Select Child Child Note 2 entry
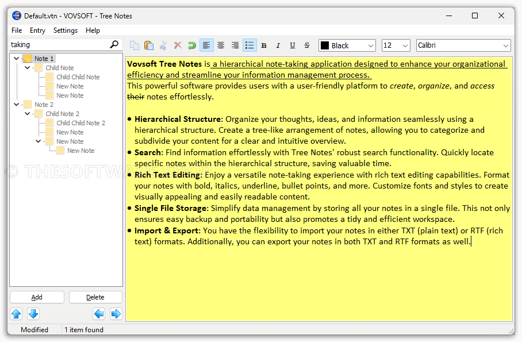Screen dimensions: 522x342 (81, 123)
